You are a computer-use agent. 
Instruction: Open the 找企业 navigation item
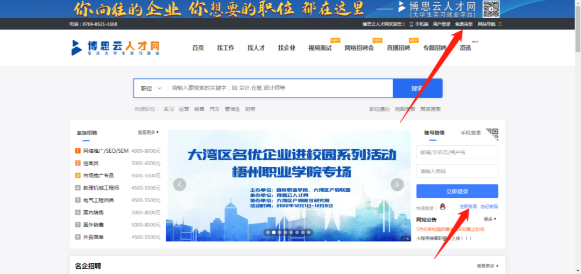[287, 48]
